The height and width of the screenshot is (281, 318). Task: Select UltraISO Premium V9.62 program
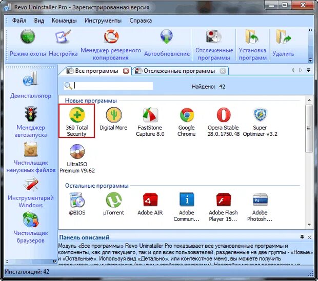point(77,158)
